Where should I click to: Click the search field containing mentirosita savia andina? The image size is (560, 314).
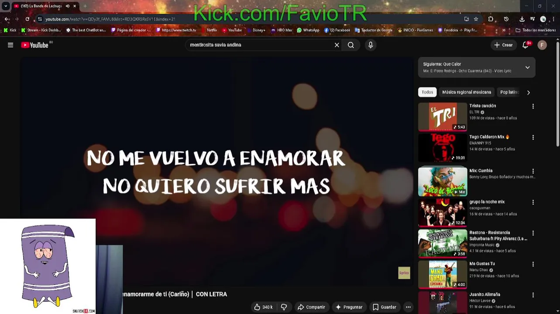[x=260, y=45]
